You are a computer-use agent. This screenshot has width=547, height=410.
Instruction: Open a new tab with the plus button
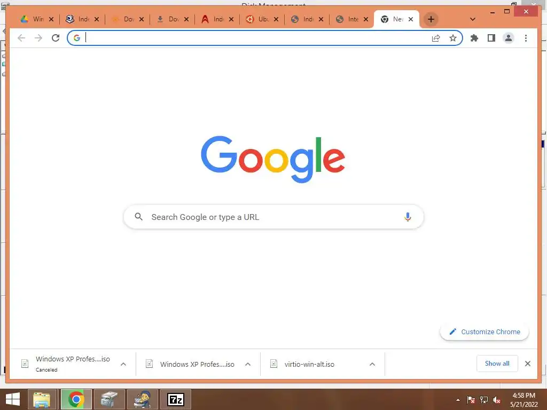point(431,19)
